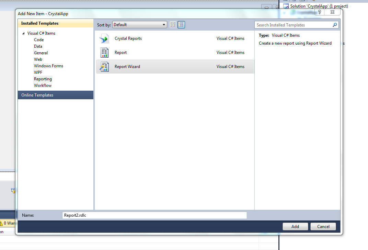Open the Sort by dropdown
Image resolution: width=368 pixels, height=250 pixels.
140,25
